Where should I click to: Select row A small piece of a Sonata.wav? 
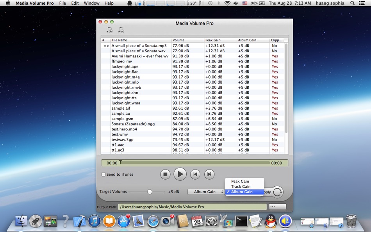pos(193,51)
